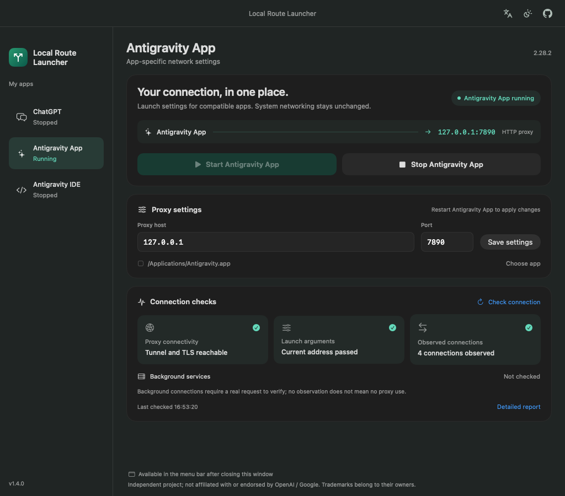Click the Save settings button
565x496 pixels.
click(x=510, y=242)
